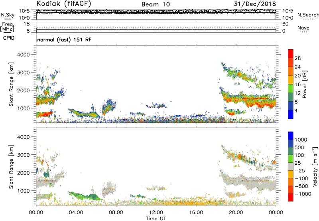Image resolution: width=319 pixels, height=221 pixels.
Task: Click the 'Kodiak (fitACF)' title text
Action: point(64,4)
